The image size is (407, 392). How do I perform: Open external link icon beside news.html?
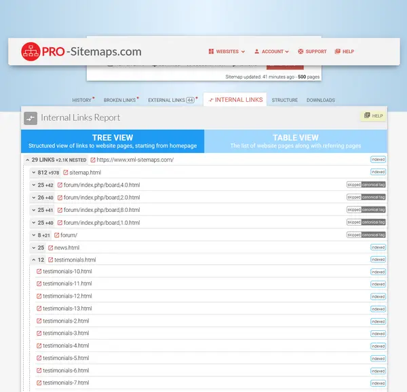pyautogui.click(x=50, y=247)
